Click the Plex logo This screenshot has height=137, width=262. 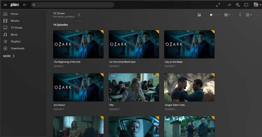click(15, 5)
